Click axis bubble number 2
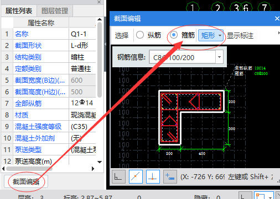 (x=218, y=8)
